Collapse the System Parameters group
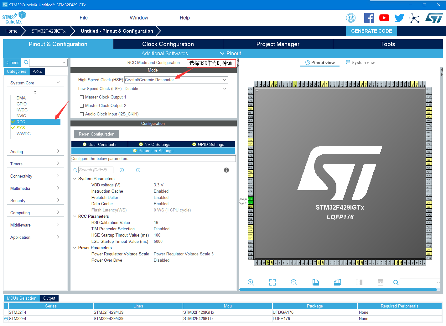 click(x=75, y=179)
